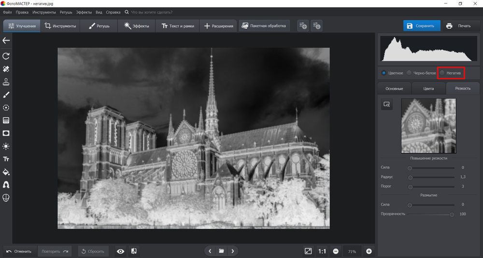Switch to the Цвета tab

[x=428, y=88]
